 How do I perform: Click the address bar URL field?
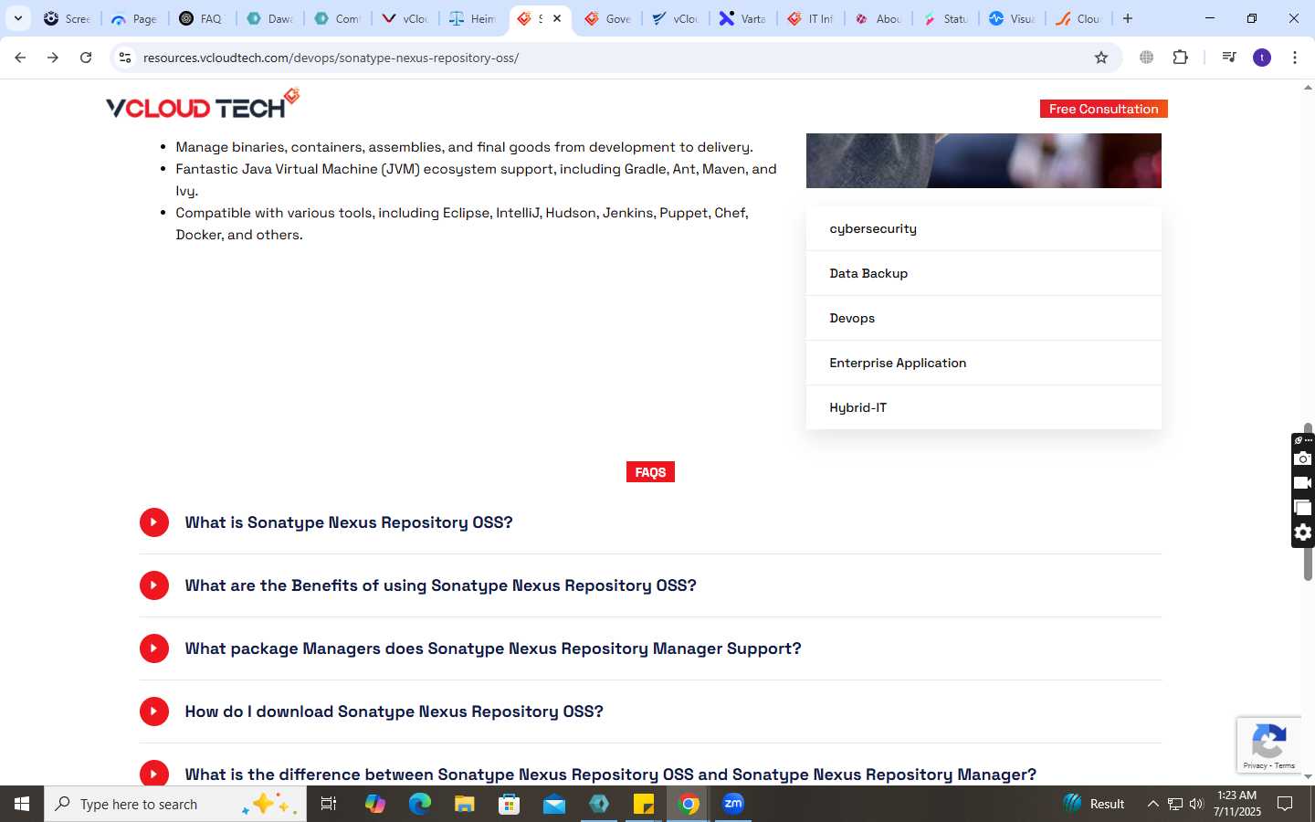pos(612,58)
